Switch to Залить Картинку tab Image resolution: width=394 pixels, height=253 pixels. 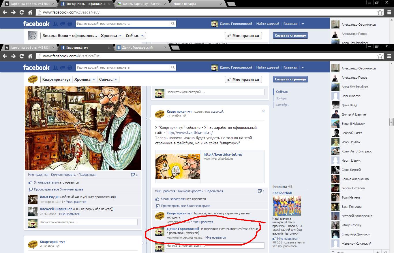[141, 4]
